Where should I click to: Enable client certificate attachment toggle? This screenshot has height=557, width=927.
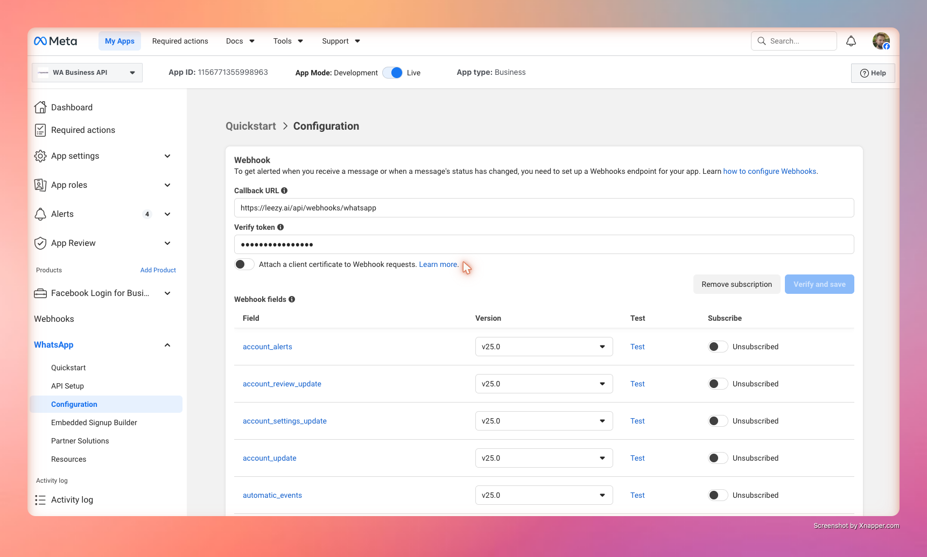pos(244,264)
